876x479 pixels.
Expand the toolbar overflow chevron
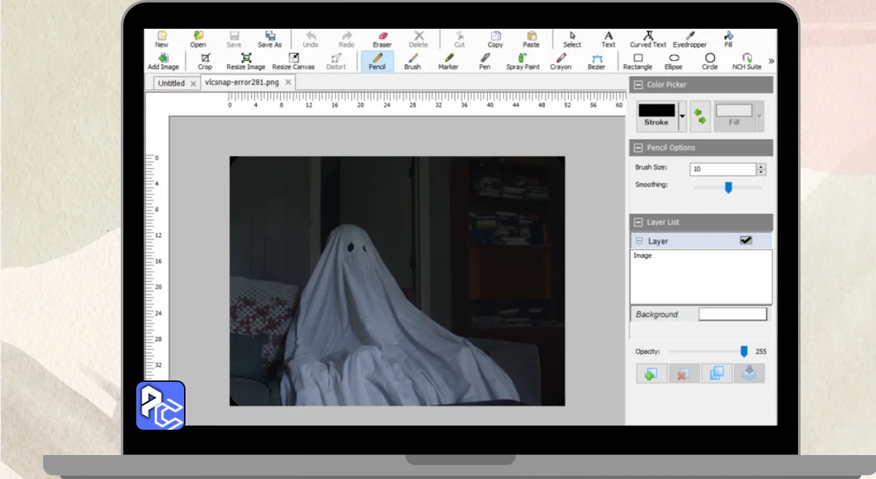click(771, 61)
